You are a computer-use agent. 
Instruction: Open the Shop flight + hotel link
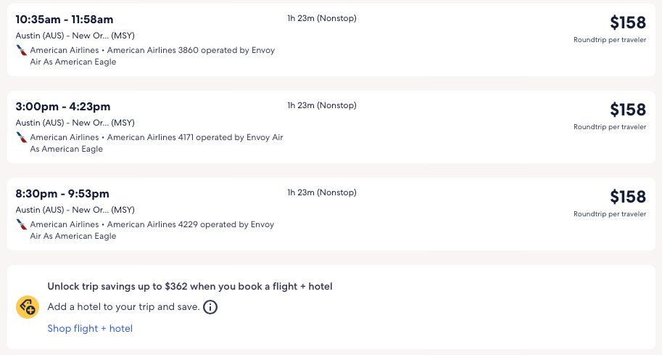click(90, 328)
